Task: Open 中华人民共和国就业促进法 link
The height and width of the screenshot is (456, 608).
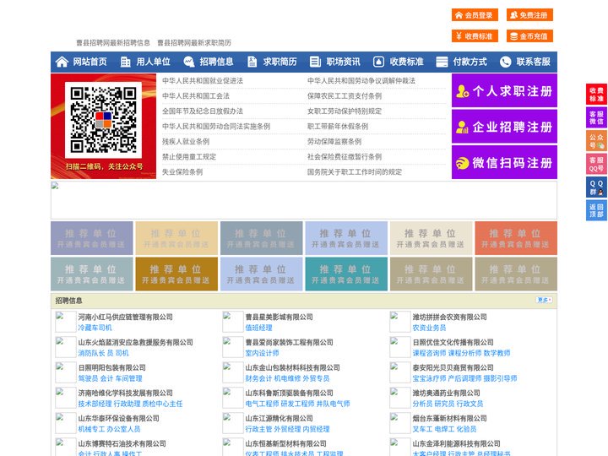Action: click(203, 81)
